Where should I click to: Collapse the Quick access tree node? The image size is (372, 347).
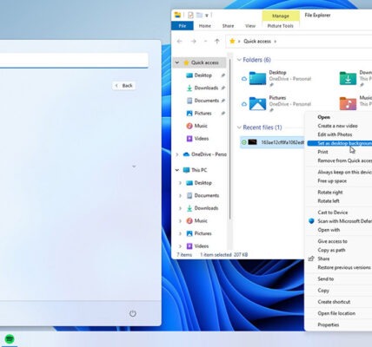pos(177,62)
